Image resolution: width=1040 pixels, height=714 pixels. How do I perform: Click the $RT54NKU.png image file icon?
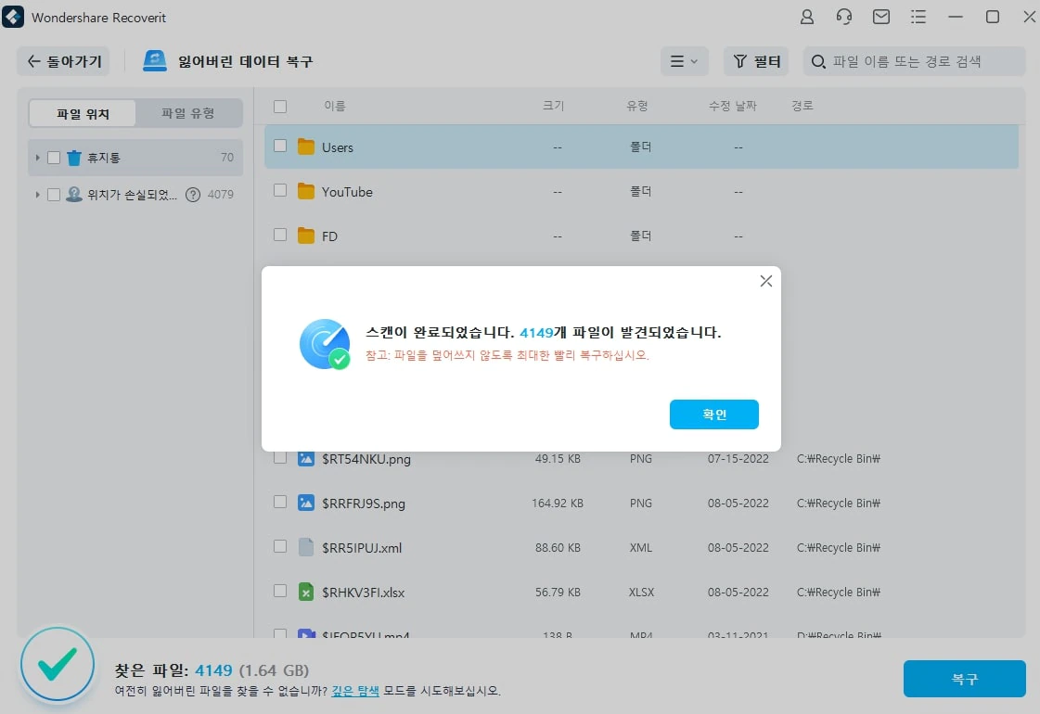(x=306, y=458)
